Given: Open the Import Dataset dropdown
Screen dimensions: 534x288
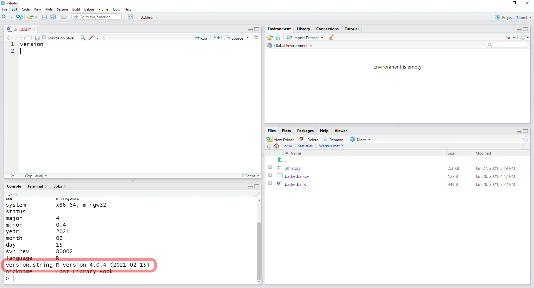Looking at the screenshot, I should coord(305,38).
